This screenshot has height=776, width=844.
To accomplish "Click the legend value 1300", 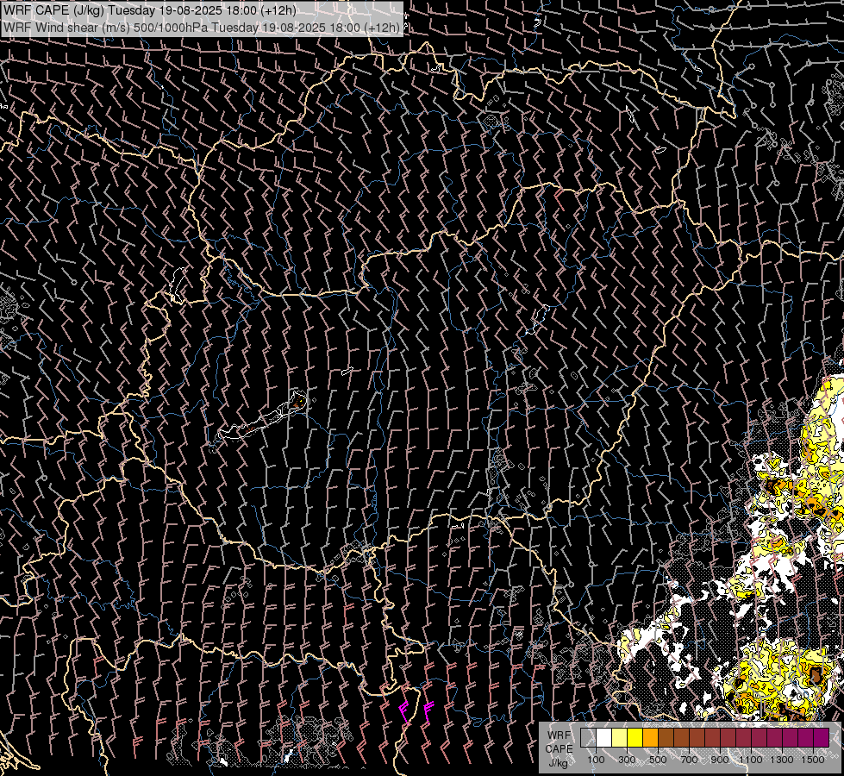I will (782, 760).
